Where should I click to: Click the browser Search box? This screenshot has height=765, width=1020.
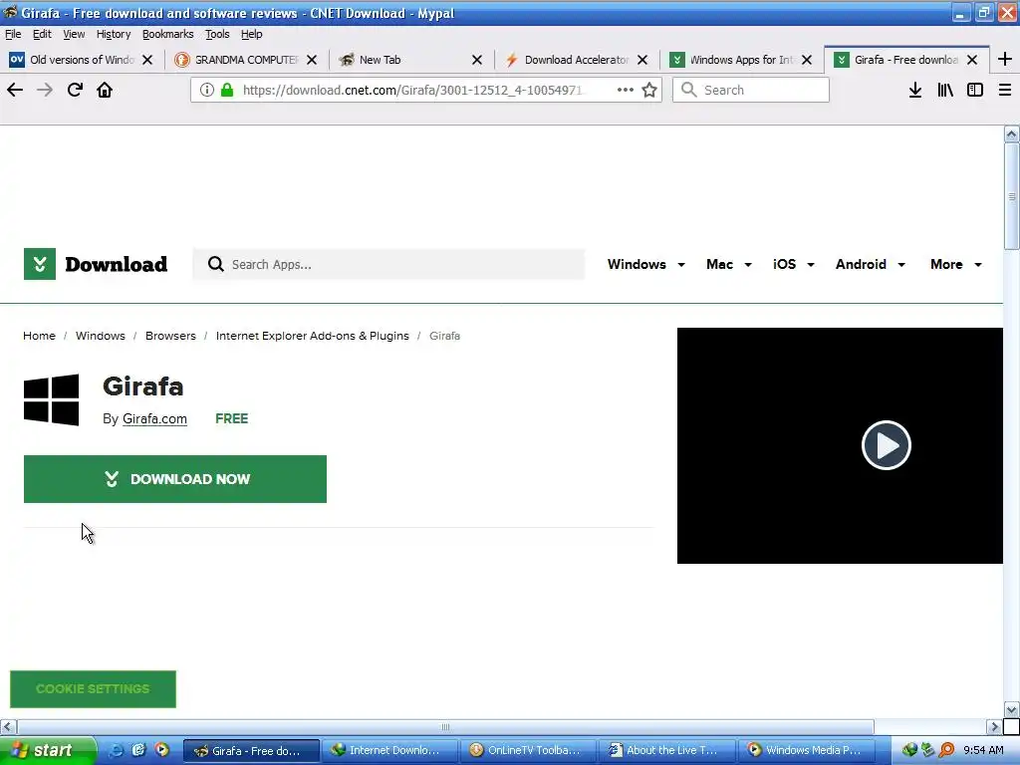click(x=751, y=90)
